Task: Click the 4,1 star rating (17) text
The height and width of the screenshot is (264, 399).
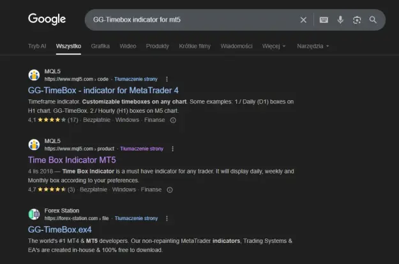Action: tap(53, 120)
